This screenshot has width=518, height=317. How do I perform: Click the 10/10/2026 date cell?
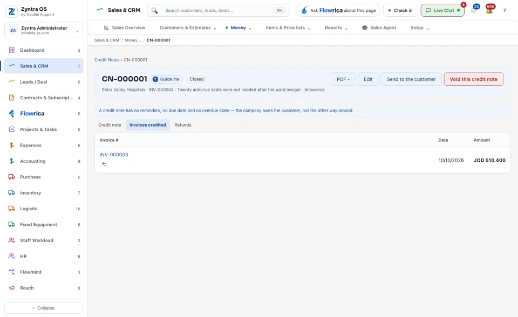tap(451, 160)
